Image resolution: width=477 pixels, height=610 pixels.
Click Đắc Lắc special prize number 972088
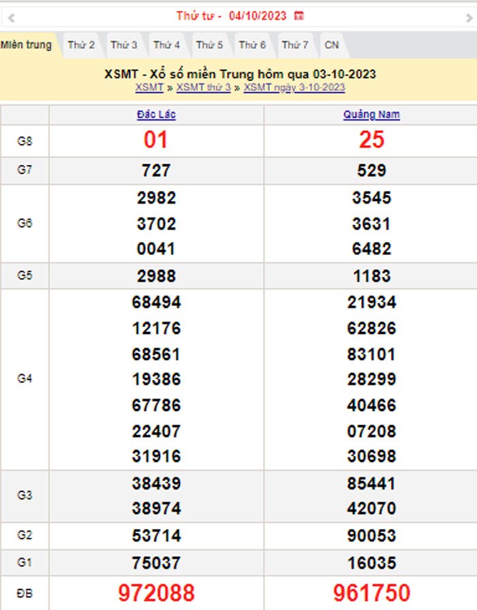[156, 592]
